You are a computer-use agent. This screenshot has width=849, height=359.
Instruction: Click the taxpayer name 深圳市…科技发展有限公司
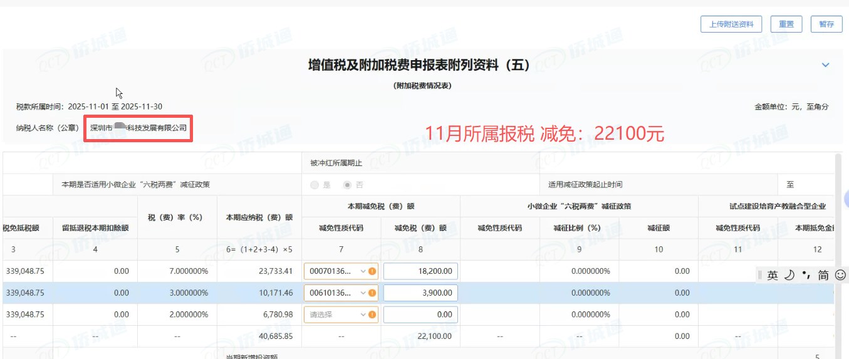point(138,127)
